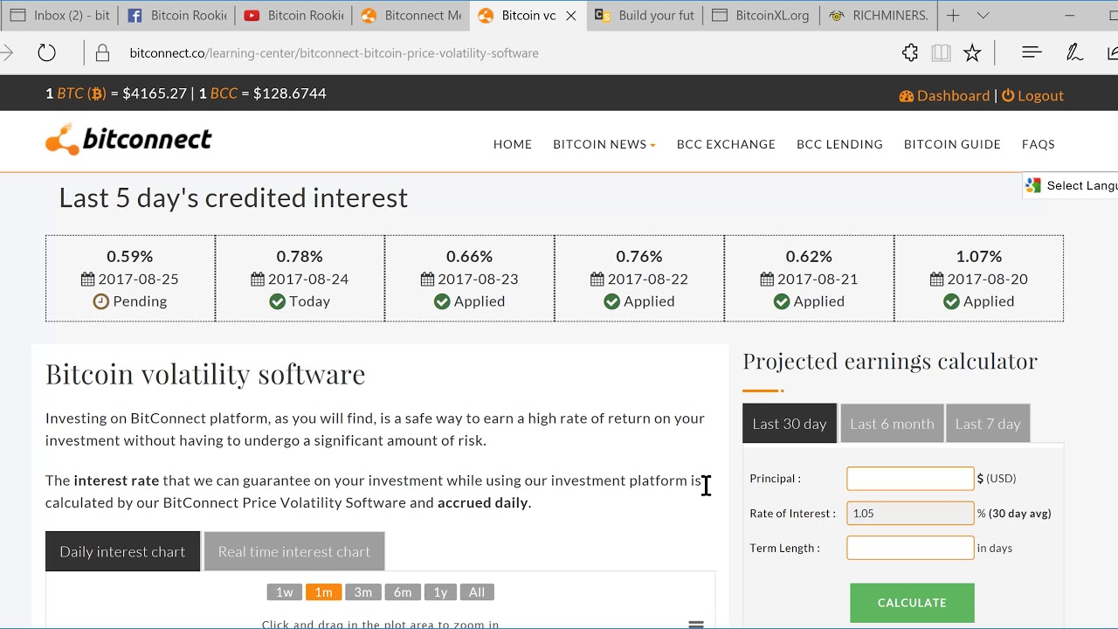
Task: Click the calendar icon for 2017-08-20
Action: (x=936, y=280)
